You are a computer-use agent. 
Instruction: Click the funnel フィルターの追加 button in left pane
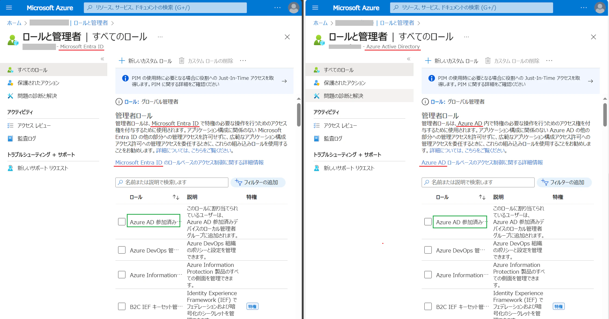coord(258,182)
